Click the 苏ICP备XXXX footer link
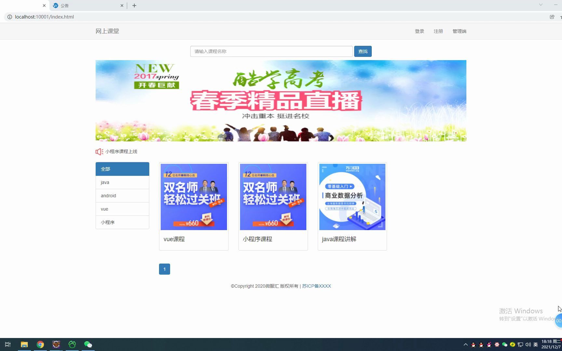Image resolution: width=562 pixels, height=351 pixels. click(x=316, y=286)
